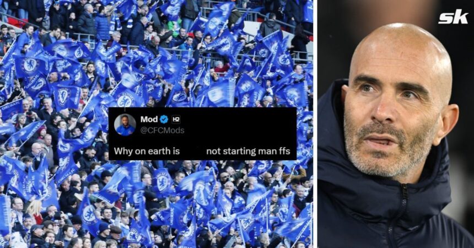
Task: Select the 'not starting man ffs' text
Action: [248, 151]
